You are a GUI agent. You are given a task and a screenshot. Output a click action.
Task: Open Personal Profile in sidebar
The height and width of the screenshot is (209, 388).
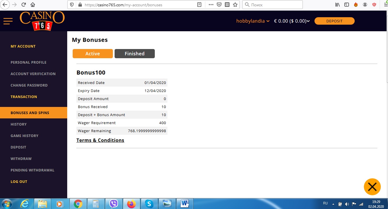tap(28, 62)
